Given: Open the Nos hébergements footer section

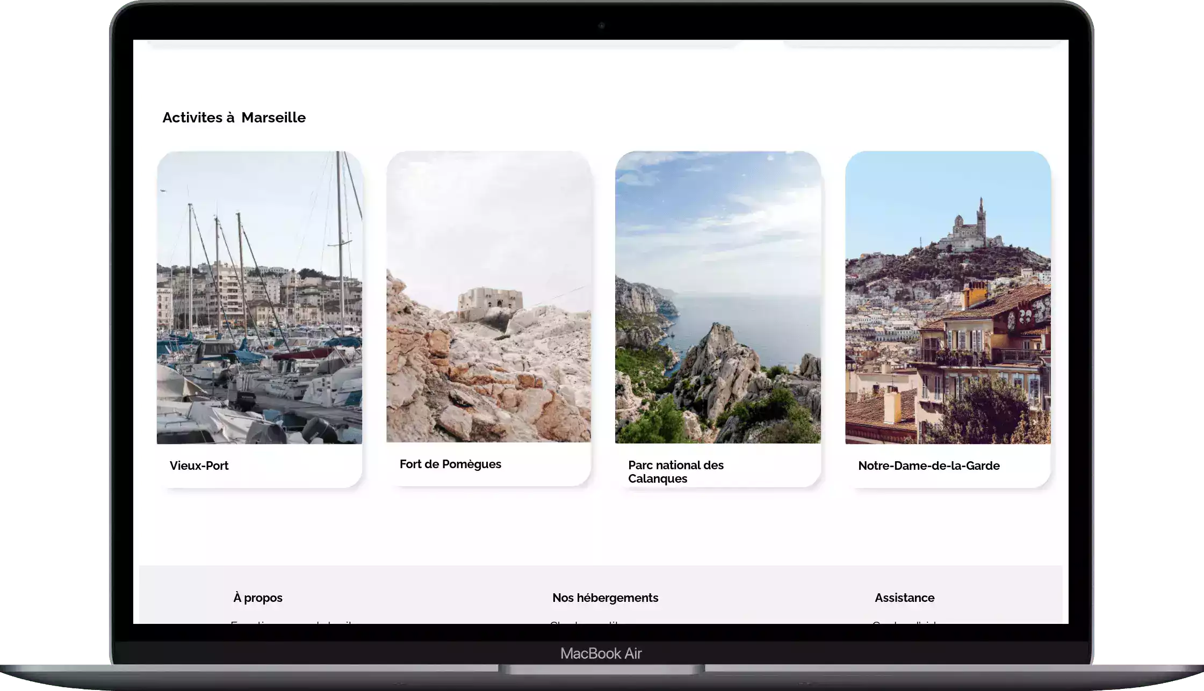Looking at the screenshot, I should (605, 598).
